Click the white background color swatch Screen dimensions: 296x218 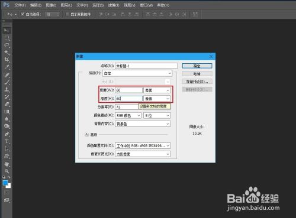click(x=9, y=186)
